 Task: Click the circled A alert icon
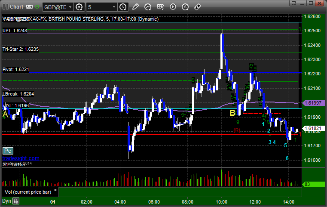185,7
